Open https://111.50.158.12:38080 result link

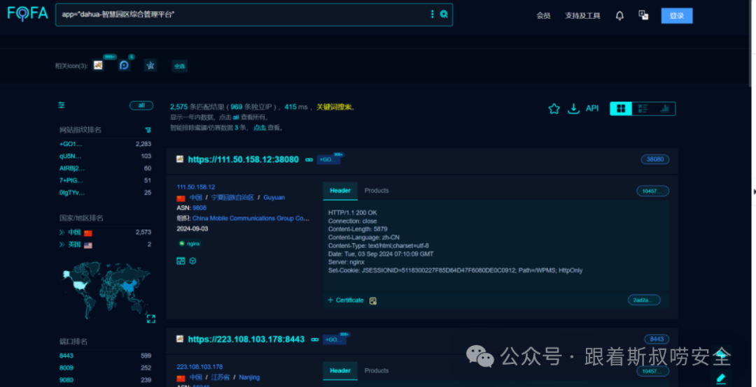pos(244,160)
